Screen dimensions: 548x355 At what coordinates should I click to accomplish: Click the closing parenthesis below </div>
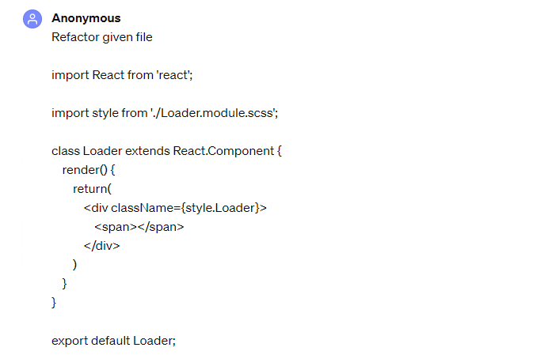(75, 265)
